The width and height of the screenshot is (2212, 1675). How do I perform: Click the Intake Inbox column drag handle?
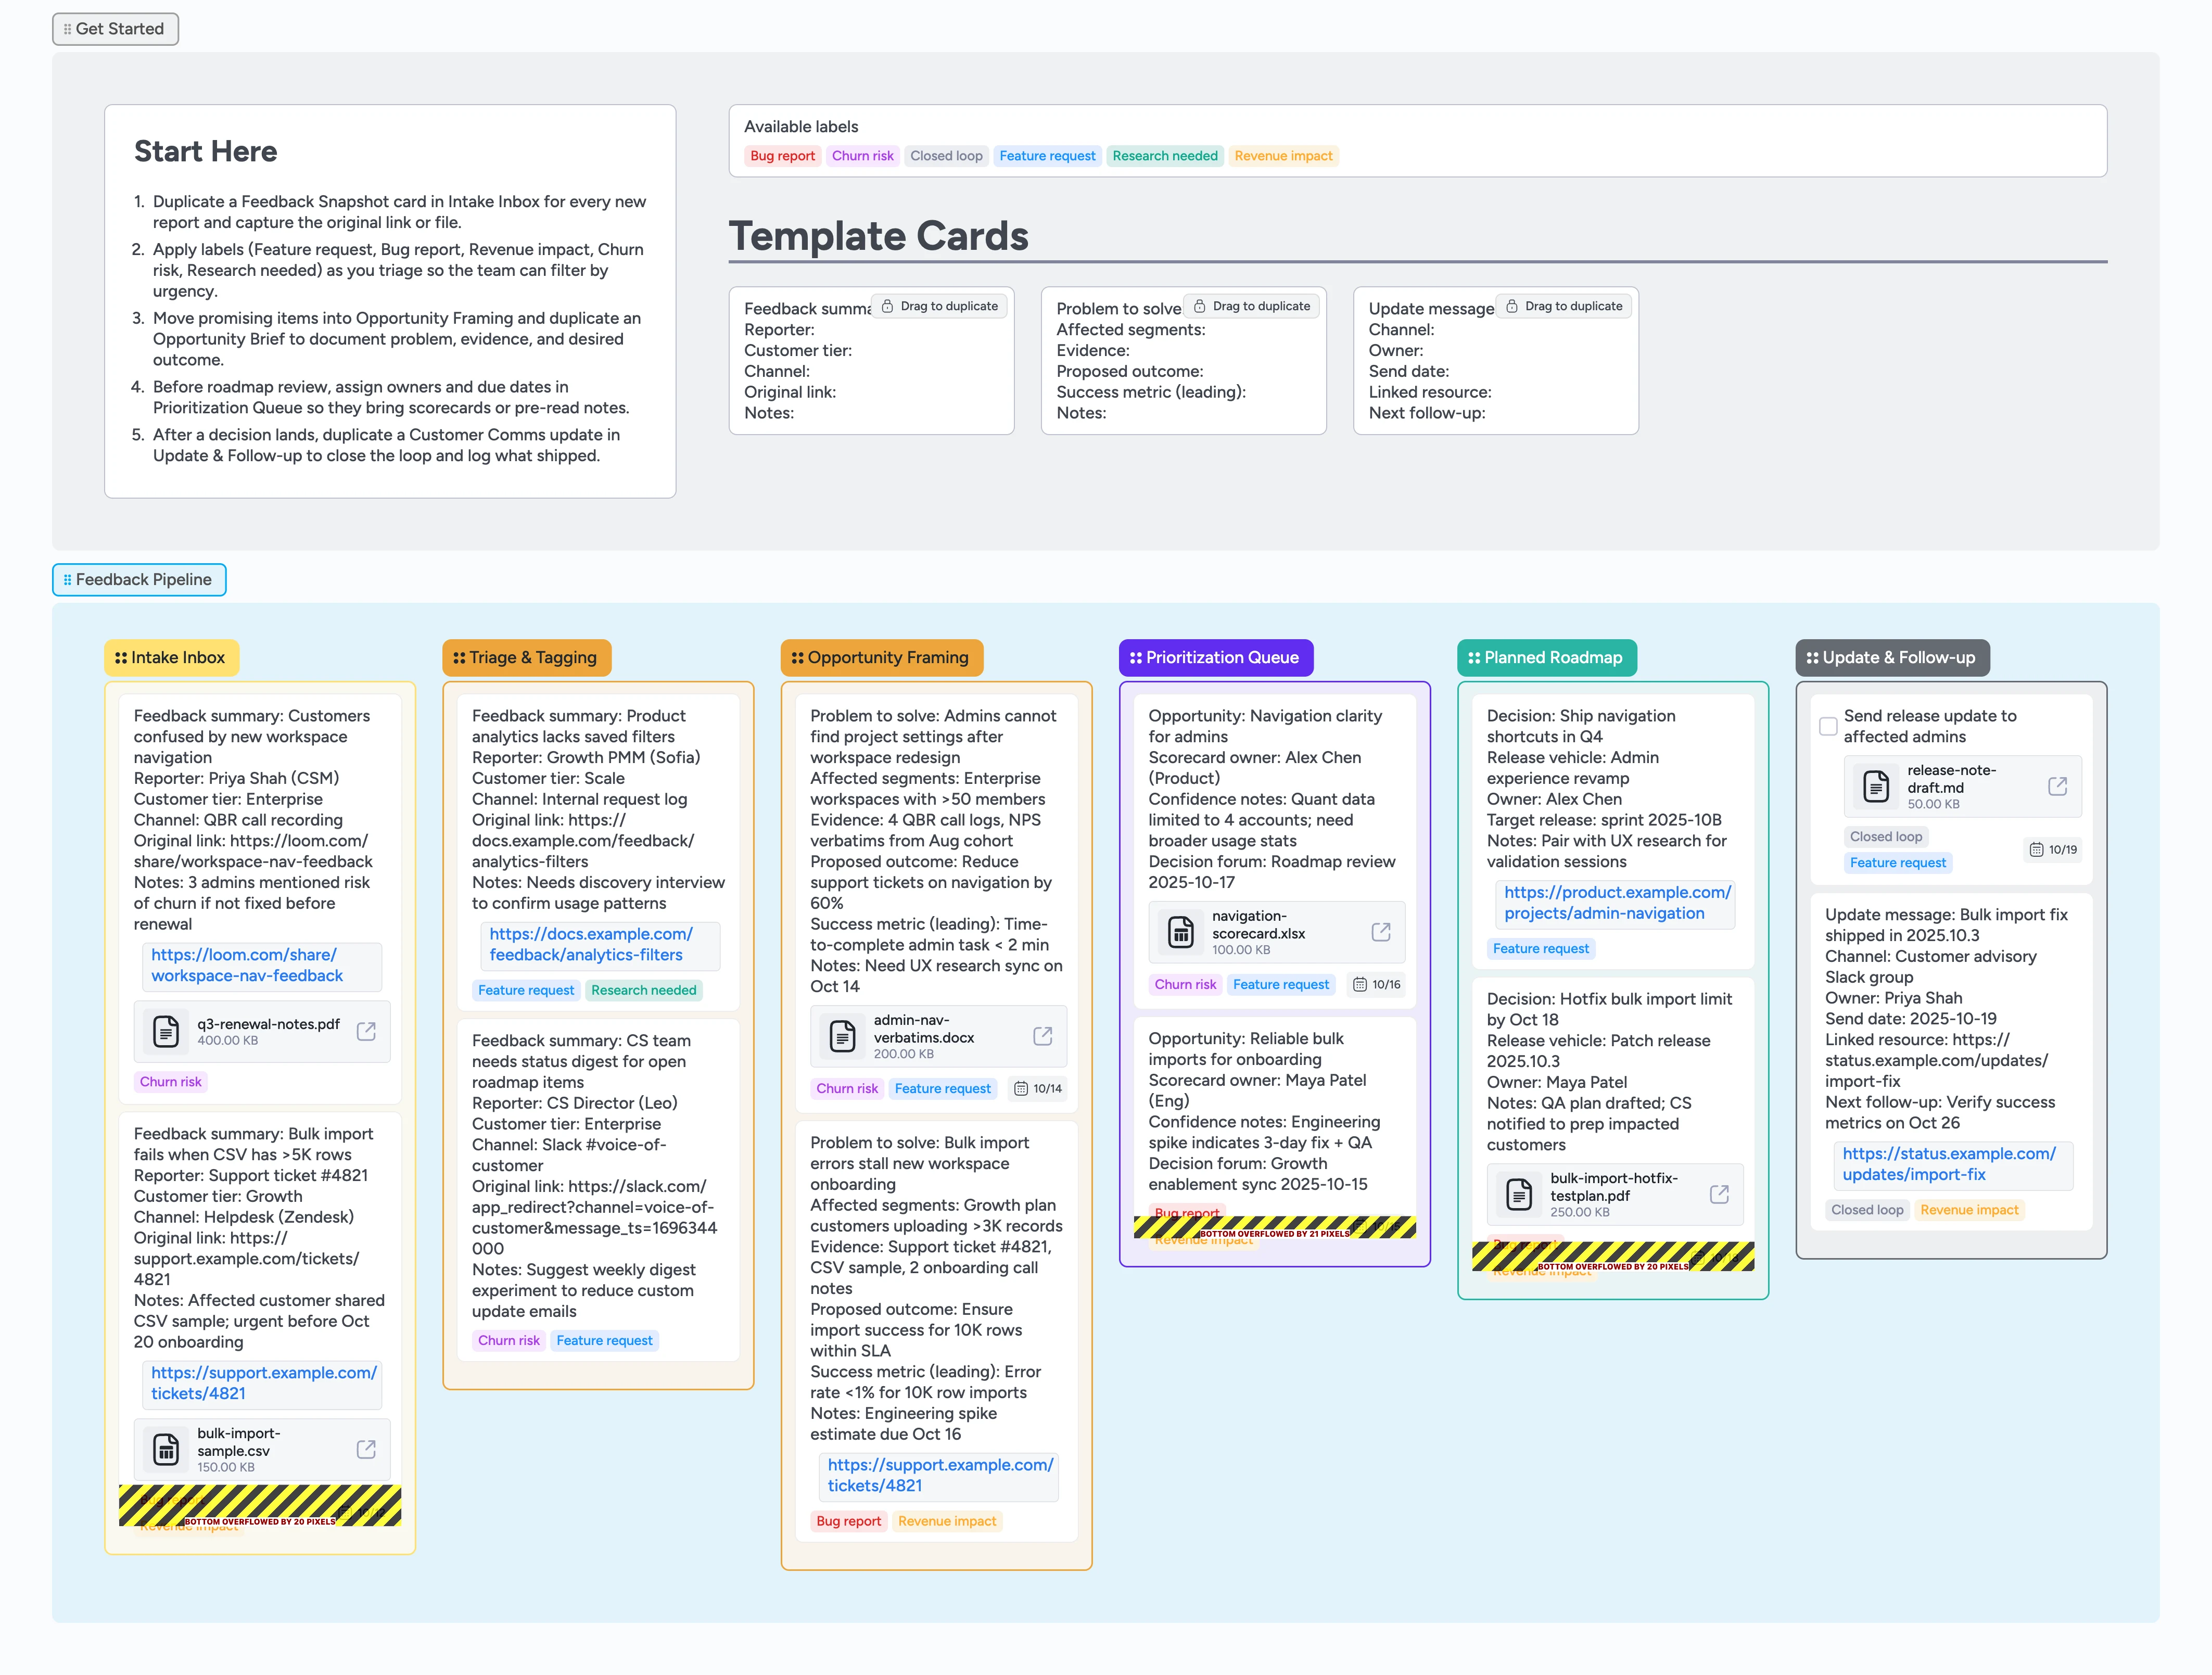(120, 657)
